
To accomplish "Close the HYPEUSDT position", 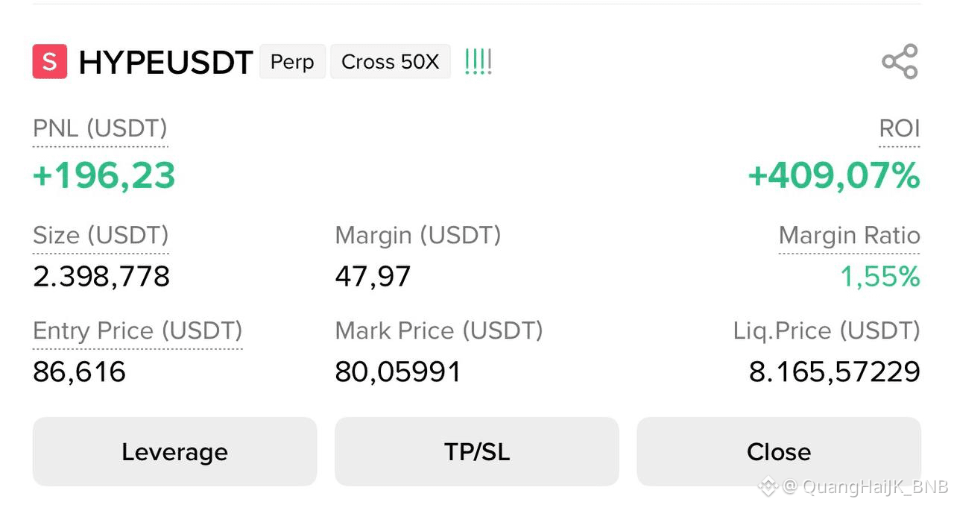I will coord(779,451).
